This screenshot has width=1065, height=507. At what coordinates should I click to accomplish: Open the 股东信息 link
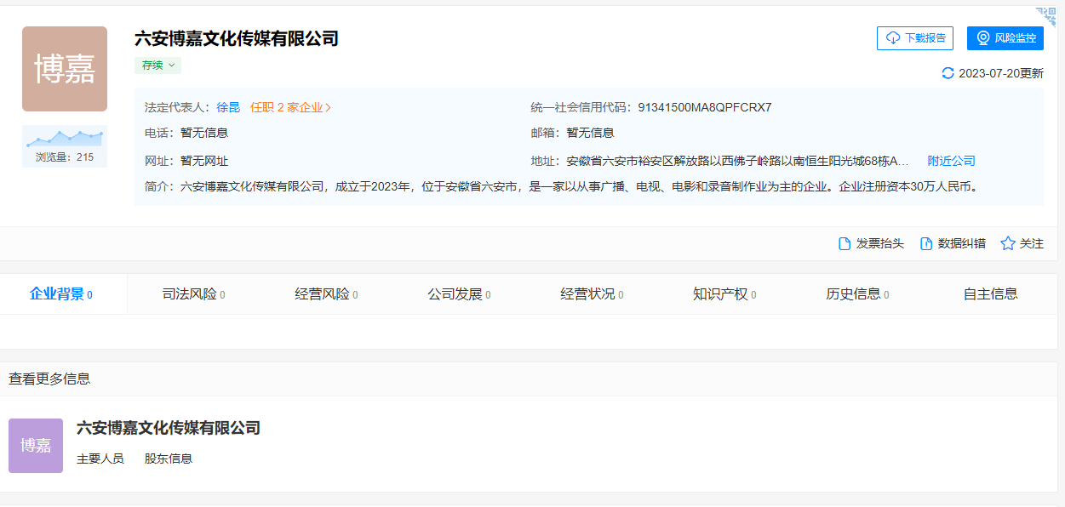(169, 459)
